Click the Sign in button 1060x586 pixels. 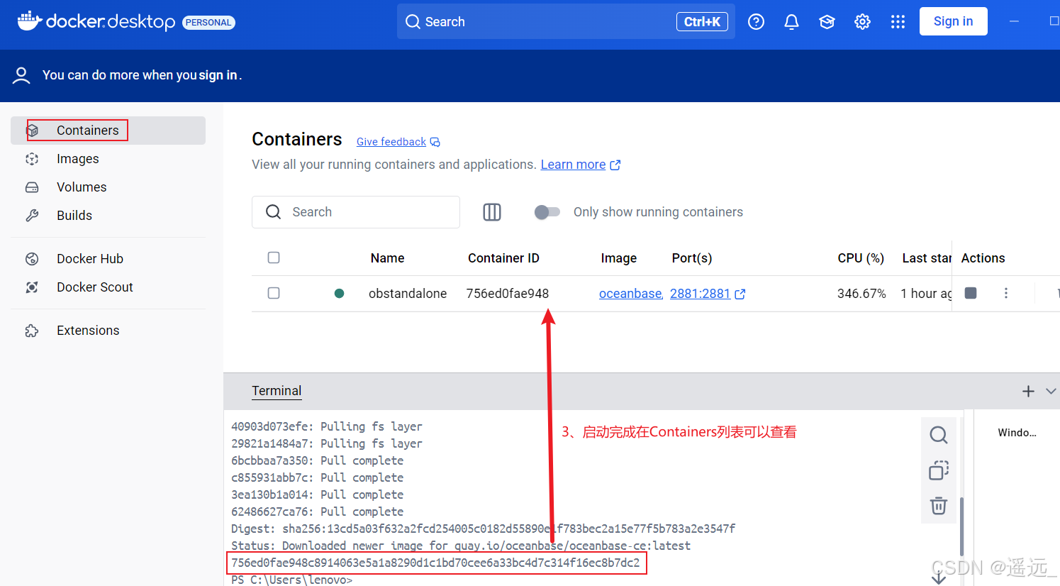pyautogui.click(x=953, y=21)
